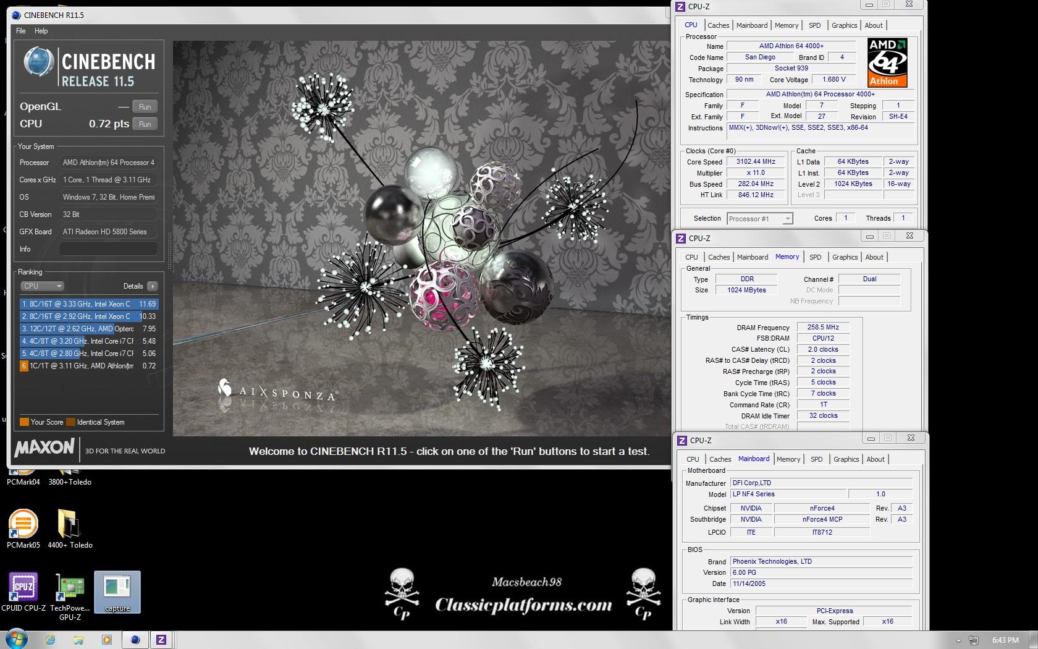Viewport: 1038px width, 649px height.
Task: Click the Identical System legend swatch
Action: pos(70,422)
